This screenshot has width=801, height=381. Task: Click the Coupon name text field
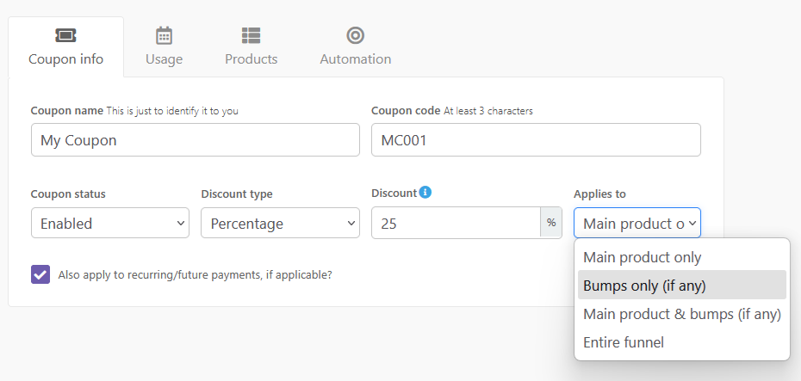(195, 140)
